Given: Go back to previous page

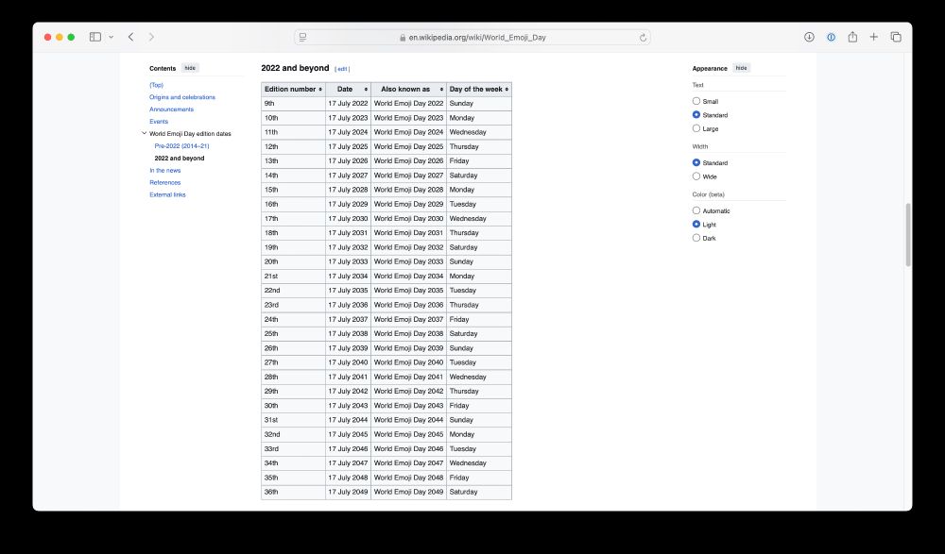Looking at the screenshot, I should [x=130, y=37].
